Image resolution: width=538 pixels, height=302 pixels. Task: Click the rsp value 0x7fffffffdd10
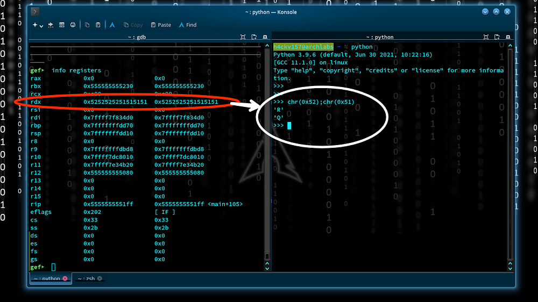point(108,133)
